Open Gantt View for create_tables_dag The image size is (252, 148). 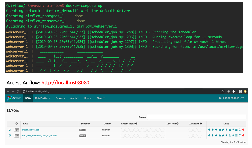pos(230,130)
